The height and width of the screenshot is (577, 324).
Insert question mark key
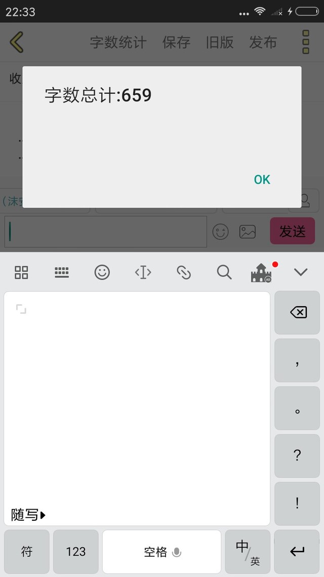click(x=297, y=456)
